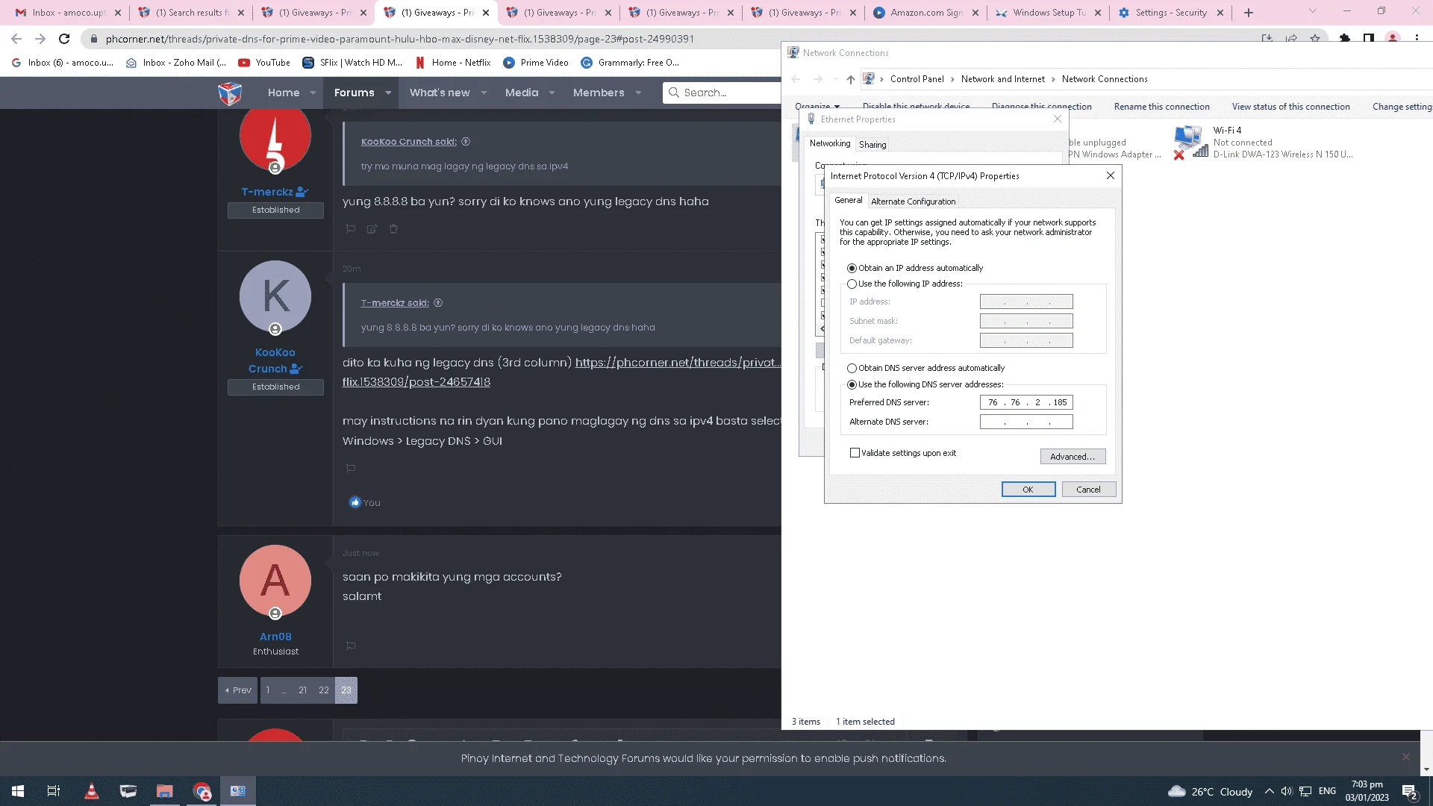Open the volume icon in system tray
1433x806 pixels.
pos(1286,791)
